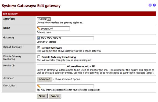Click the pencil icon in Name field
Screen dimensions: 158x102
39,29
